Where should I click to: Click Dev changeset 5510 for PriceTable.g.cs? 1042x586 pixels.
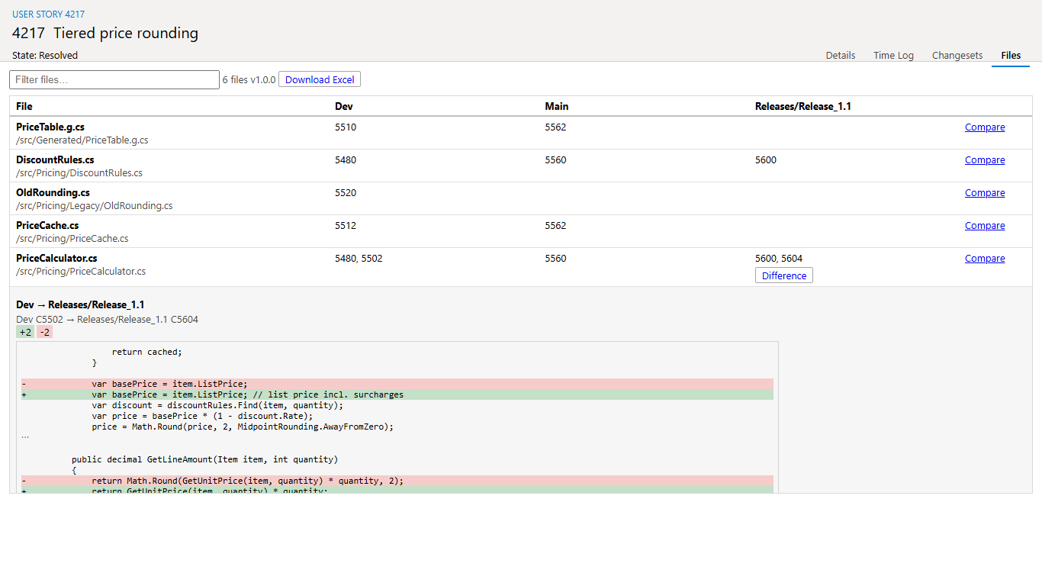pyautogui.click(x=346, y=127)
